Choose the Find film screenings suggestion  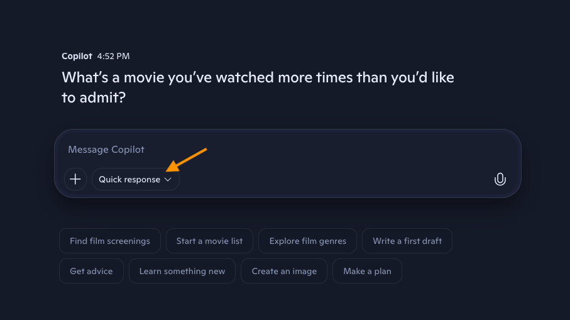[x=110, y=241]
